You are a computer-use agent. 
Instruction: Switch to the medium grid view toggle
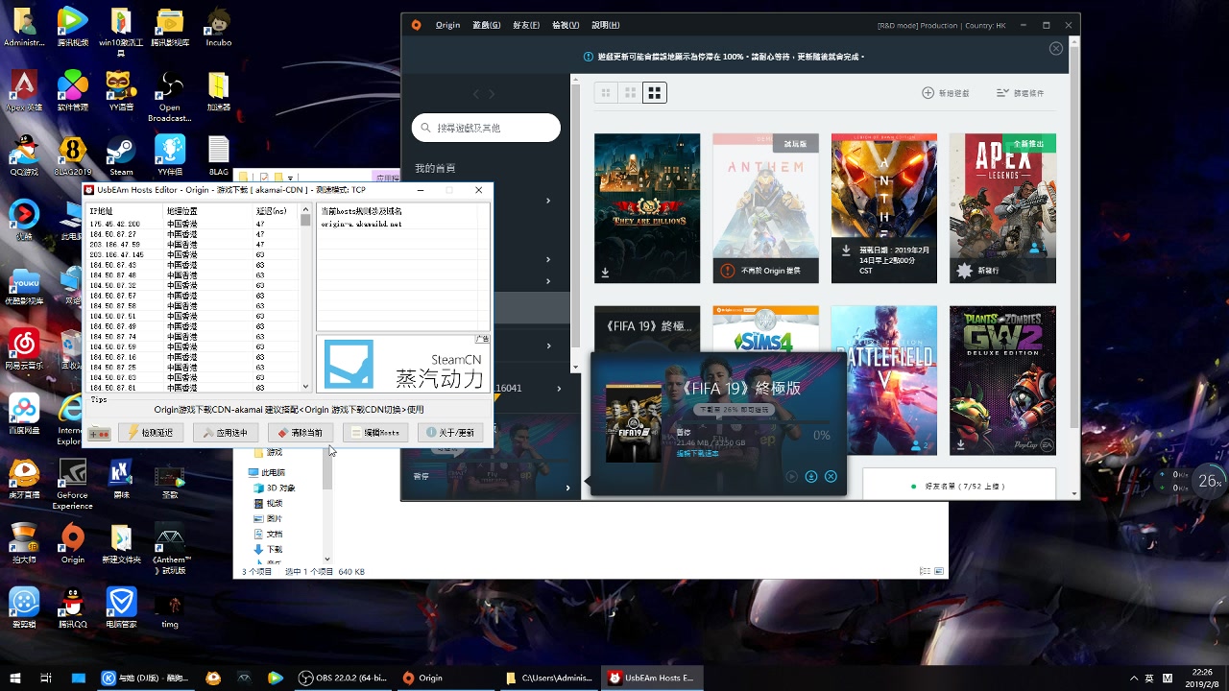pos(629,92)
